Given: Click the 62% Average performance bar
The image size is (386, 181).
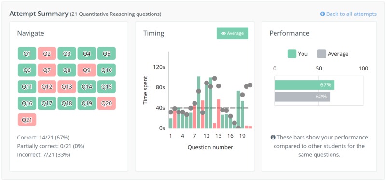Looking at the screenshot, I should [303, 97].
